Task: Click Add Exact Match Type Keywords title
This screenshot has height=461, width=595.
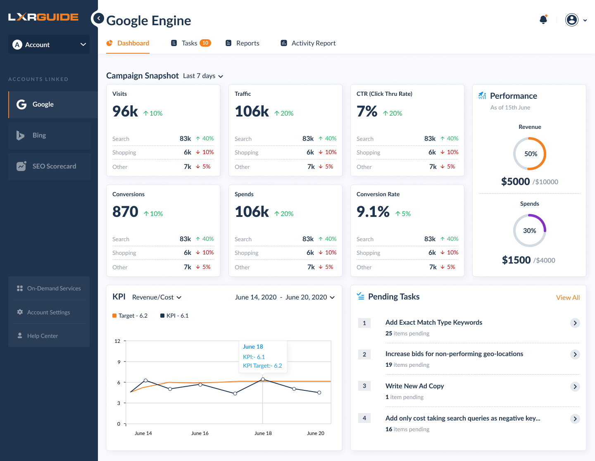Action: point(434,322)
